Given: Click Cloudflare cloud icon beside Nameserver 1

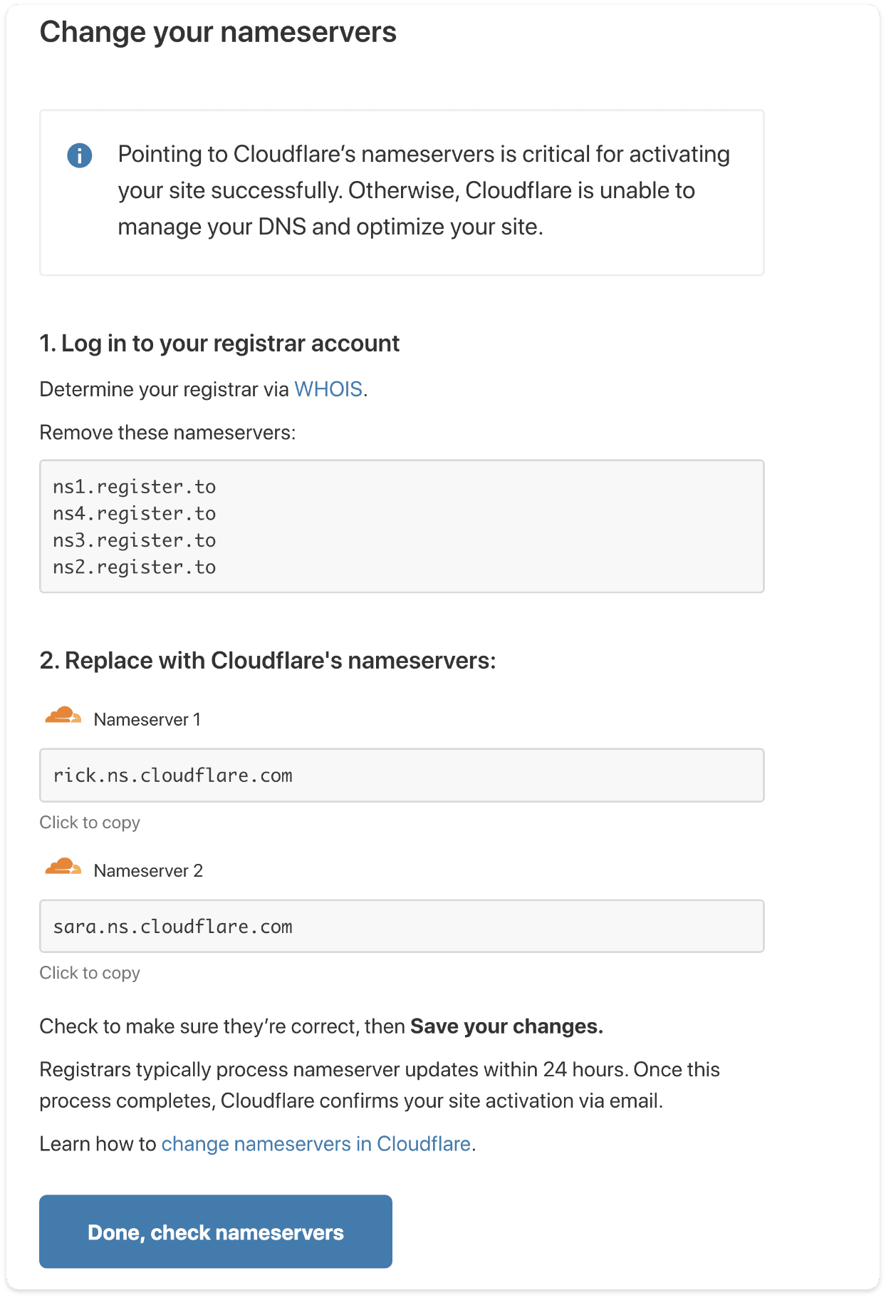Looking at the screenshot, I should point(63,715).
